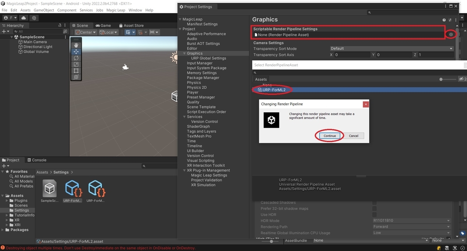Open Unity Cloud services icon

tap(24, 18)
